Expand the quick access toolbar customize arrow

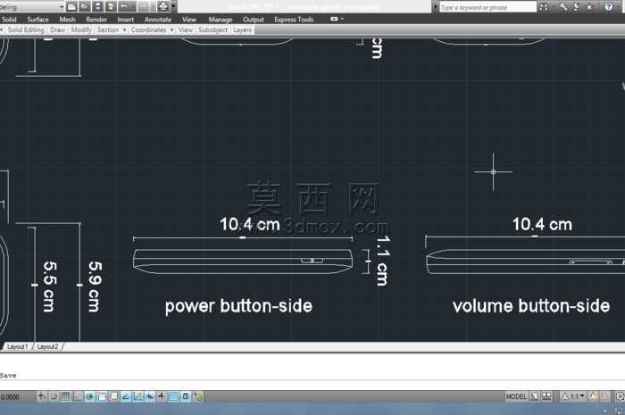[173, 6]
